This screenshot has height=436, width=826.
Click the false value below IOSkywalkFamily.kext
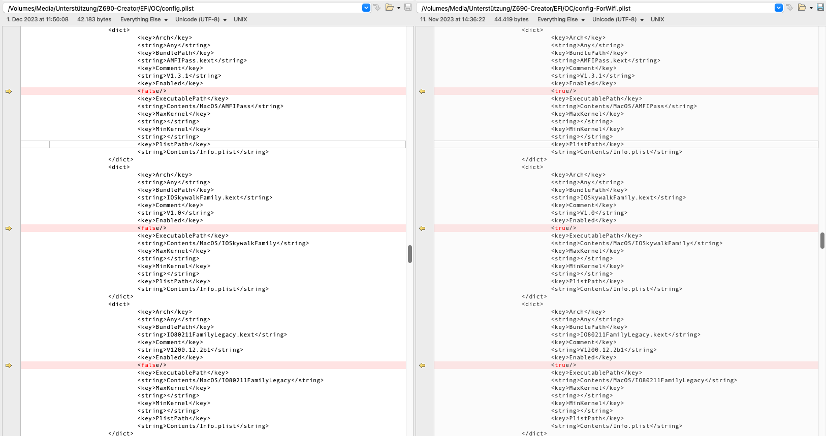click(152, 228)
